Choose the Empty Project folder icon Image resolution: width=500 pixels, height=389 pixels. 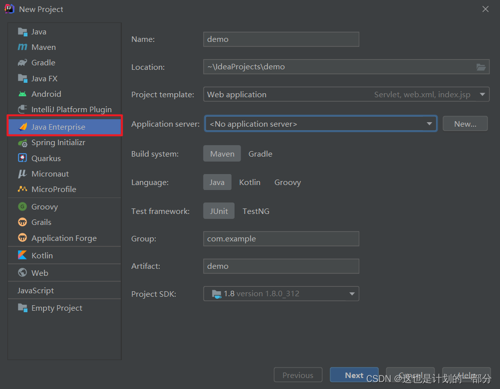pos(22,308)
